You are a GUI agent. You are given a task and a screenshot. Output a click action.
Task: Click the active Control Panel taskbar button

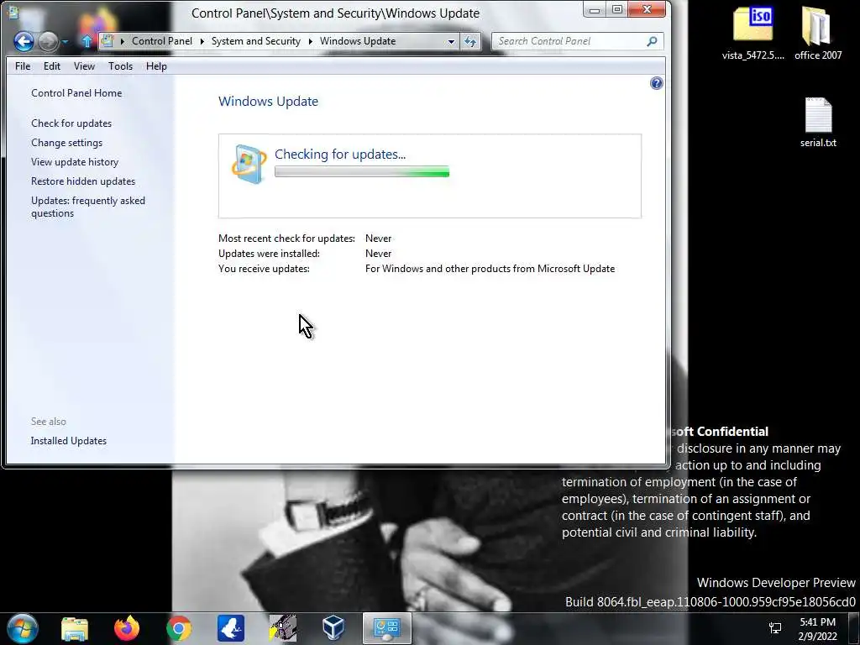click(386, 628)
